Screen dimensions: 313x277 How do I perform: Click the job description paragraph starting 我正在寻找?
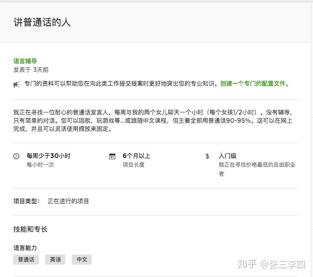(x=153, y=120)
